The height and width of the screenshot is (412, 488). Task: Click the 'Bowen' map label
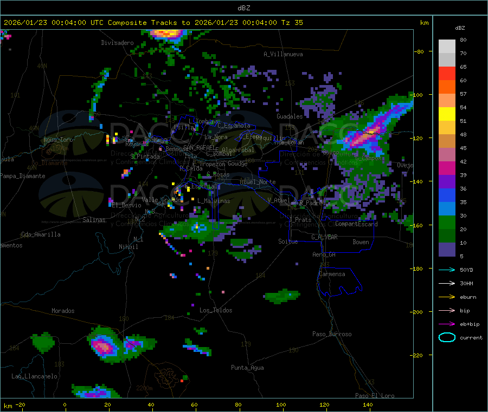361,242
